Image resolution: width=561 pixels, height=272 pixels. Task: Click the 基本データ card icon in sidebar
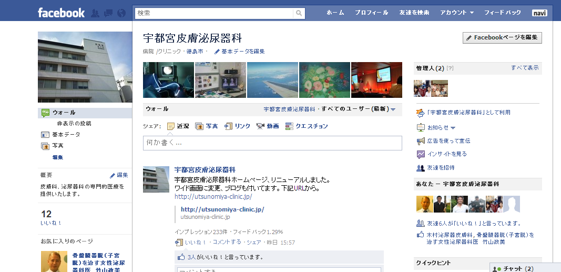coord(45,135)
